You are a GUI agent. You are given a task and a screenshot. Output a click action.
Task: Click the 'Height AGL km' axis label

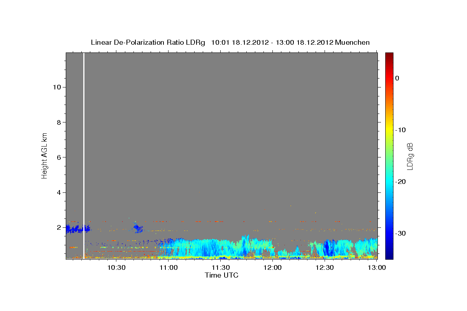(44, 155)
